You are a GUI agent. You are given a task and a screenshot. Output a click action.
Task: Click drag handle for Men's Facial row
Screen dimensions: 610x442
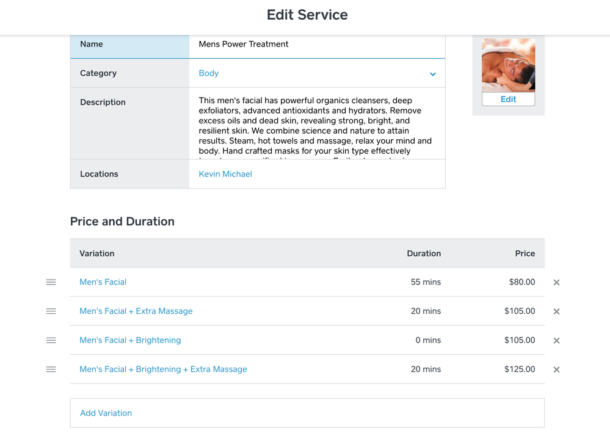[51, 282]
